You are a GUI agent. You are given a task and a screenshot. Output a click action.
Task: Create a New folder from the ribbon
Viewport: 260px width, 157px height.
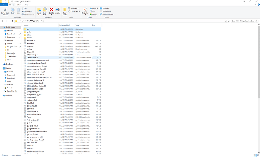click(65, 11)
